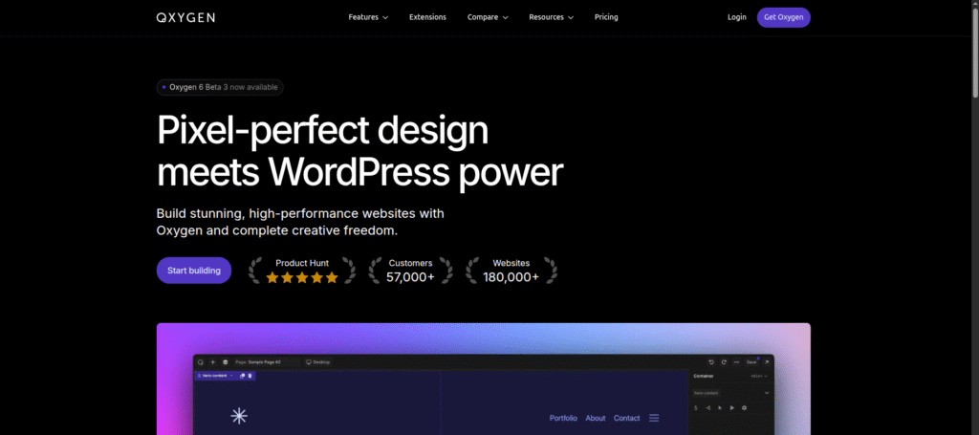Click the exit arrow icon beside Save
979x435 pixels.
coord(767,362)
